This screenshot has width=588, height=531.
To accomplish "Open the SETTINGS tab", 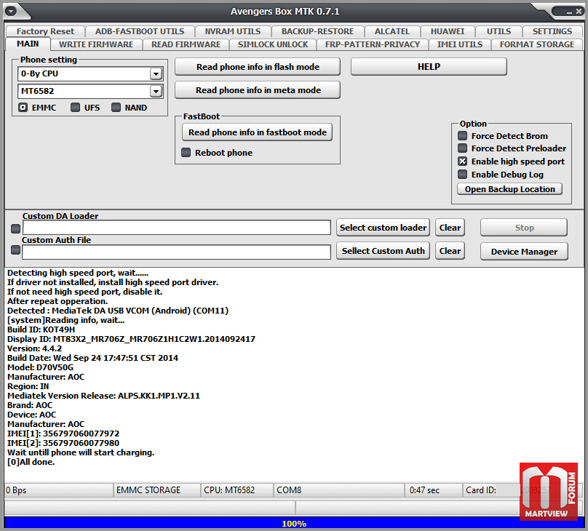I will 552,31.
